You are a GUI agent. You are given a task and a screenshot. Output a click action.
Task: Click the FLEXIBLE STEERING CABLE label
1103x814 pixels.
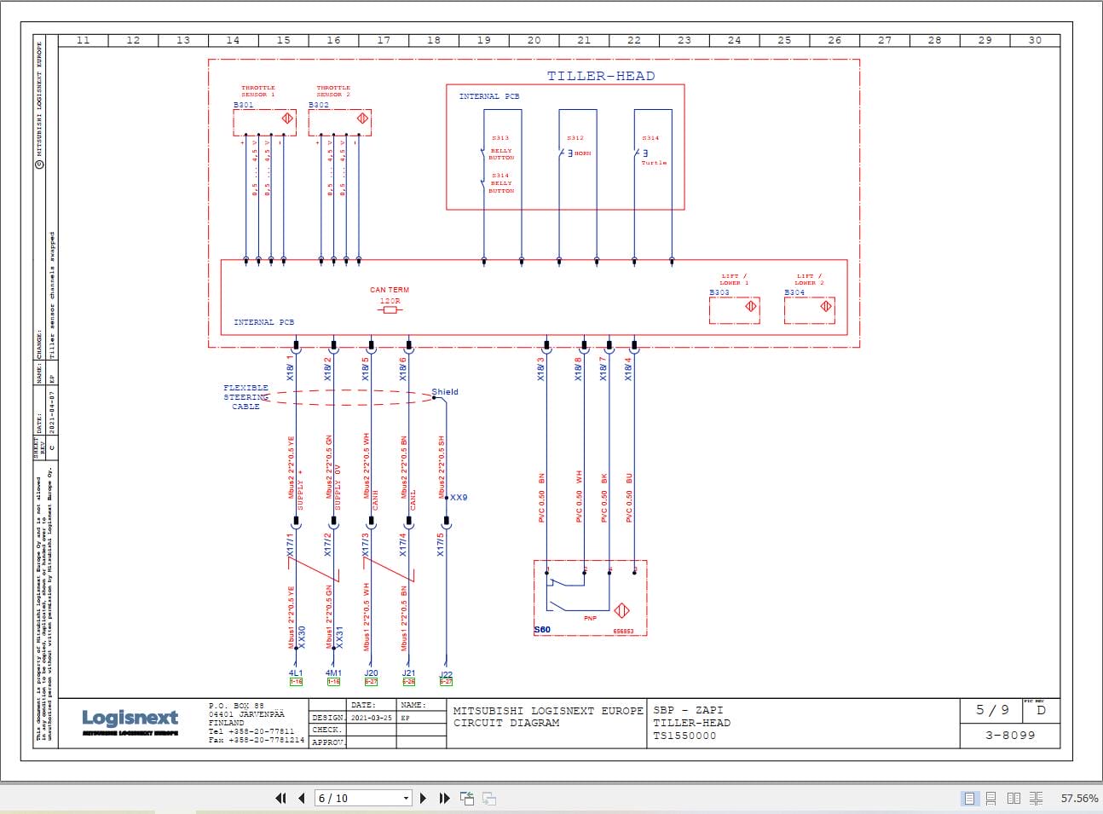tap(246, 397)
